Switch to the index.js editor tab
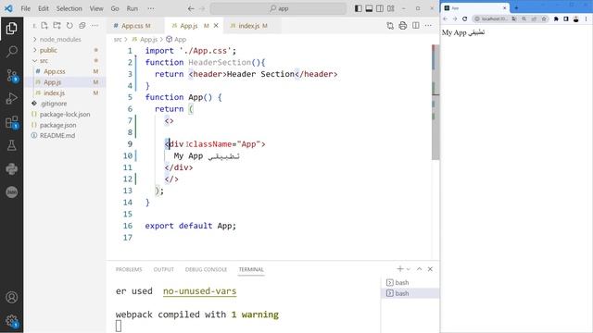 (x=252, y=26)
